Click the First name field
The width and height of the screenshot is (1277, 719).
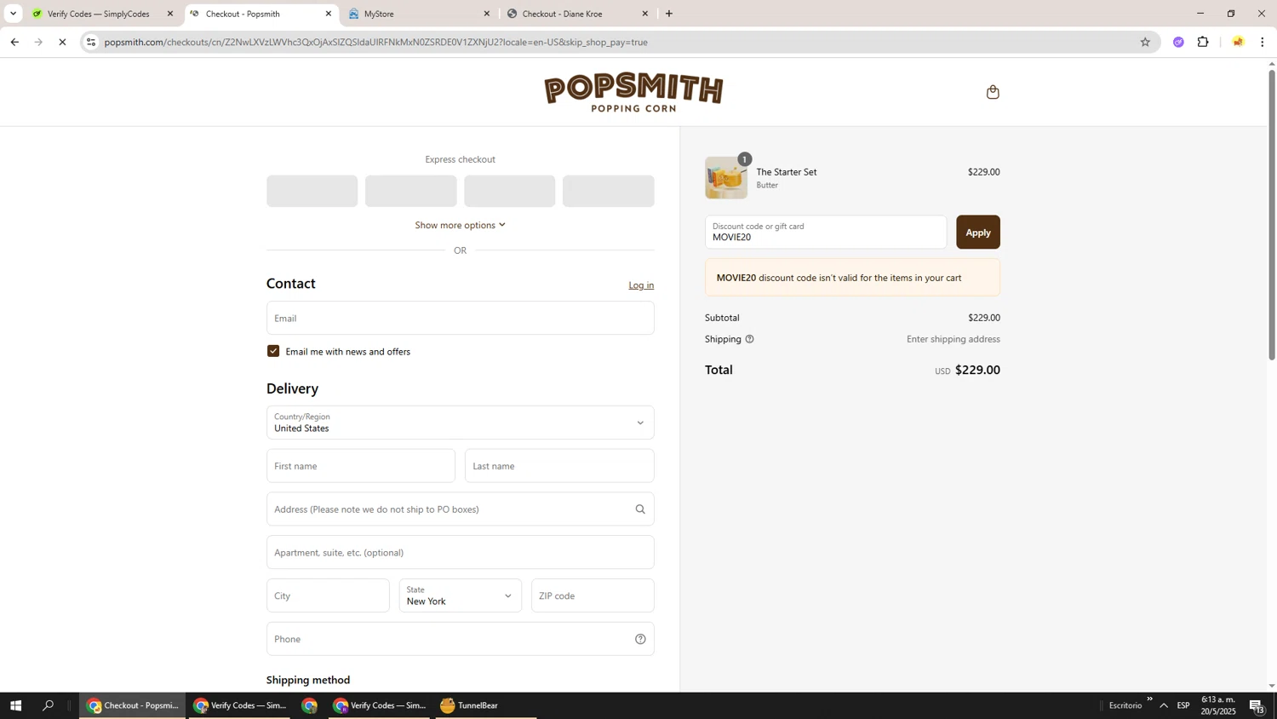[361, 466]
